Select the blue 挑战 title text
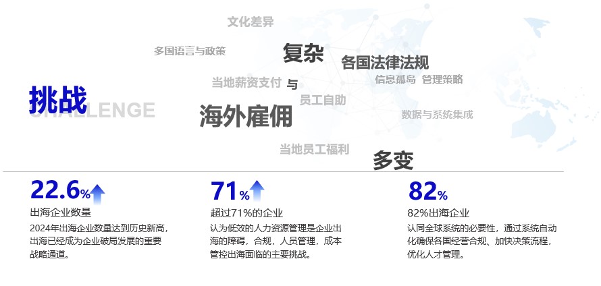601x286 pixels. point(58,101)
